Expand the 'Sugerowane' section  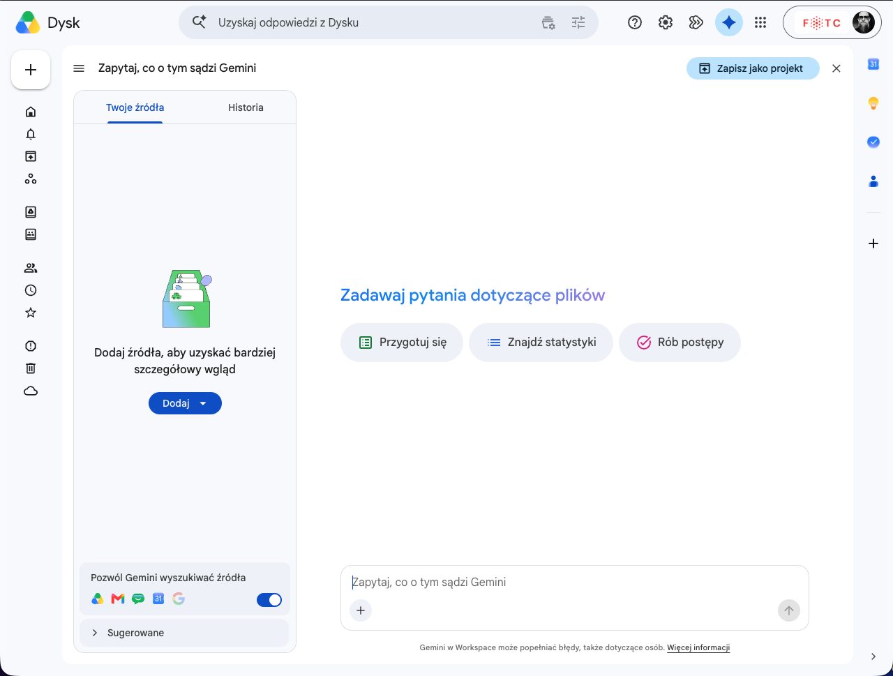point(184,633)
